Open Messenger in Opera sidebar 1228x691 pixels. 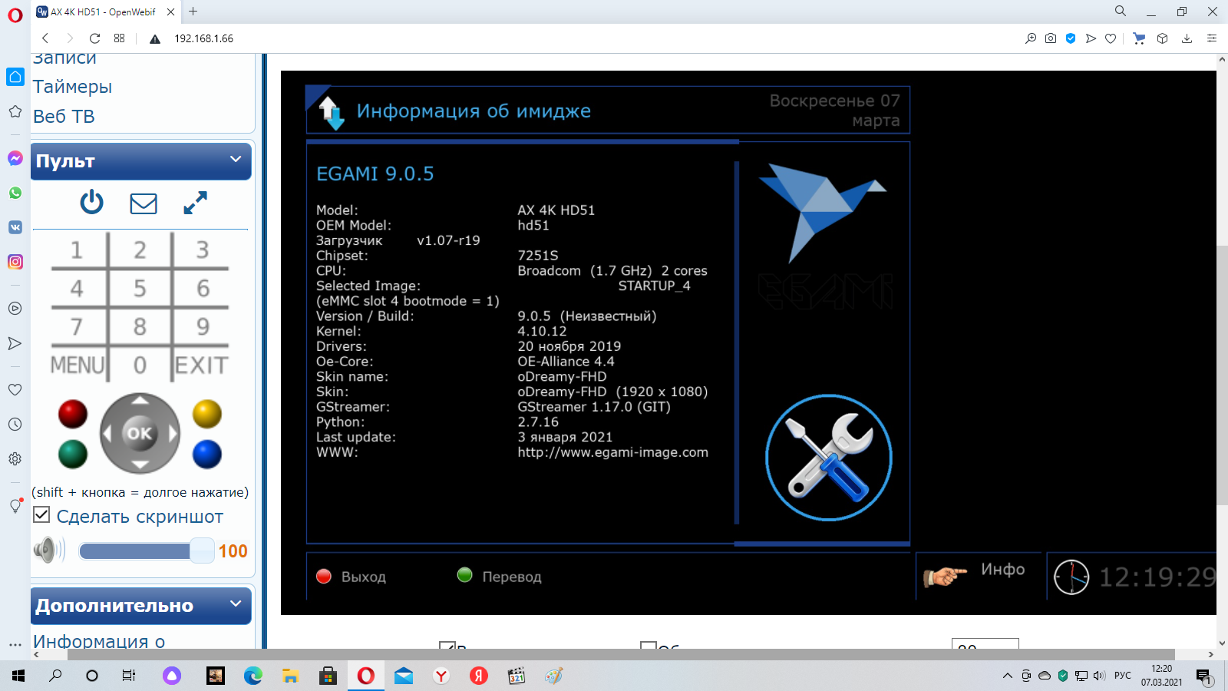point(15,158)
